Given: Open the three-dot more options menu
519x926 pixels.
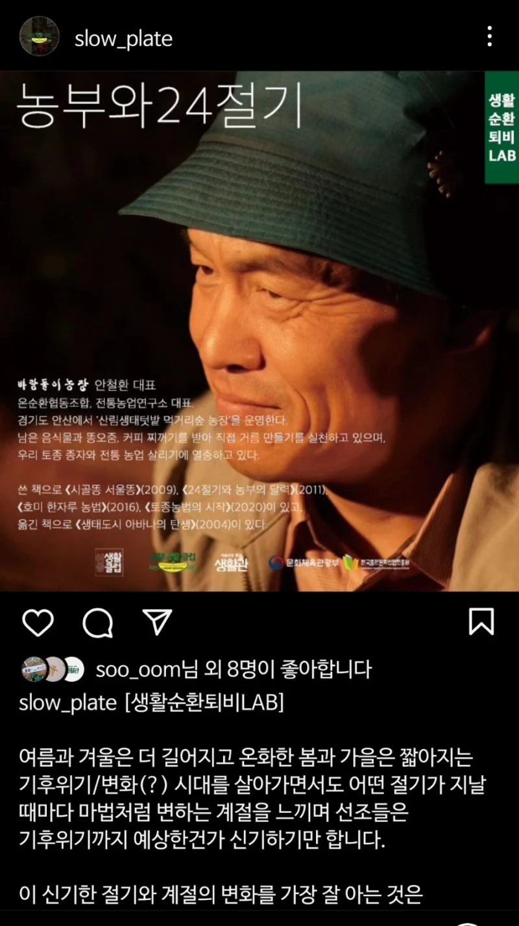Looking at the screenshot, I should [x=489, y=37].
